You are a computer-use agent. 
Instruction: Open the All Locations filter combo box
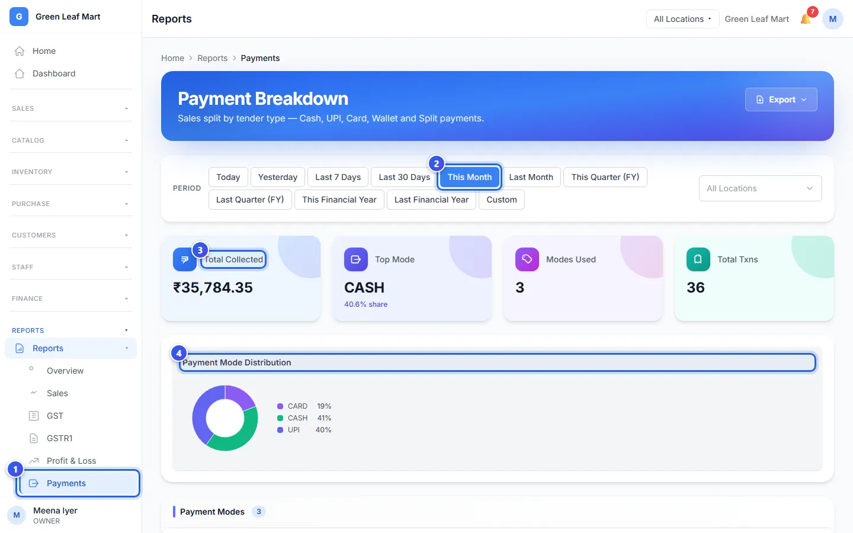click(x=760, y=188)
